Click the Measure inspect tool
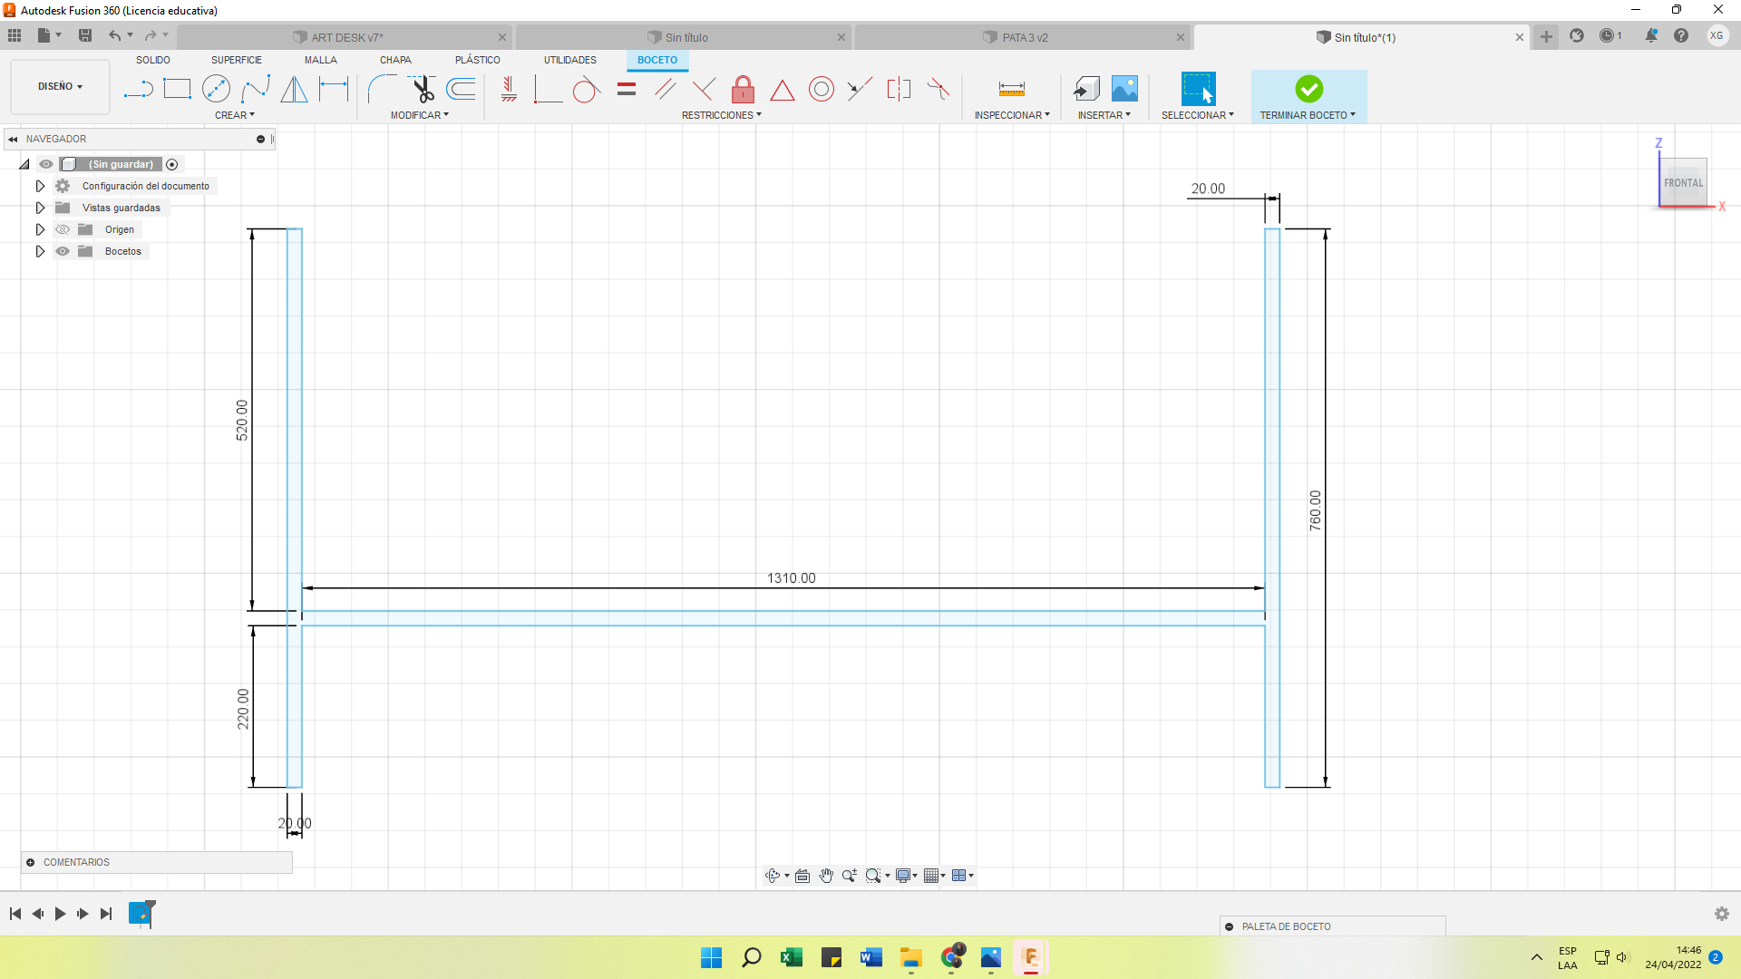The height and width of the screenshot is (979, 1741). coord(1011,89)
